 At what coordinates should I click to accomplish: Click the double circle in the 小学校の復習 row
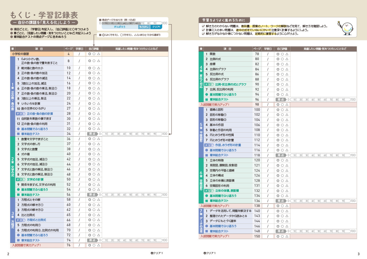tap(90, 54)
